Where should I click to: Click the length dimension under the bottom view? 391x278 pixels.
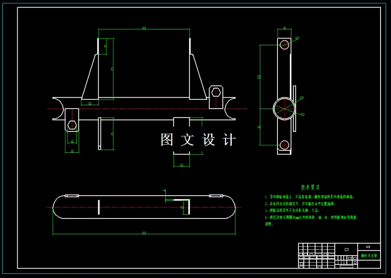click(x=143, y=233)
